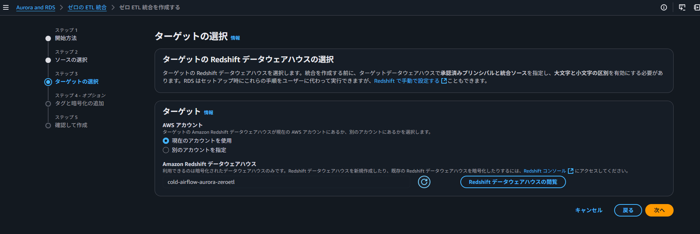Screen dimensions: 700x234
Task: Open the CloudShell monitor icon in header
Action: click(682, 7)
